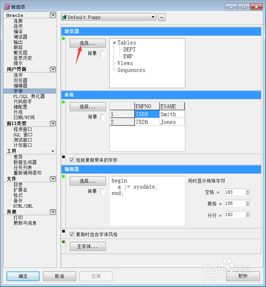
Task: Click 选择... in the 浏览器 section
Action: 88,43
